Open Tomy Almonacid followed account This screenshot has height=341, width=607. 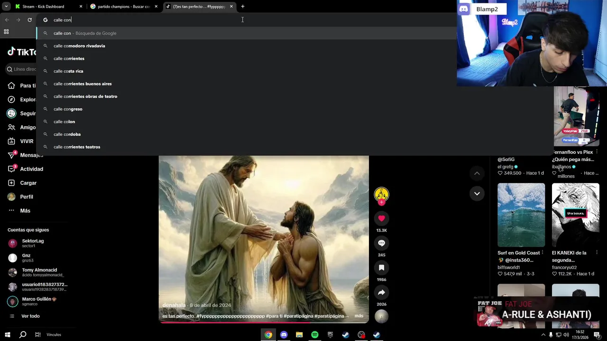(38, 272)
